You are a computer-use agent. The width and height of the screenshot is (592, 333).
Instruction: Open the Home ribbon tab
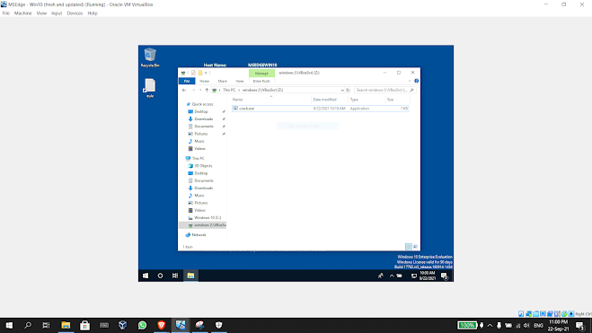(x=204, y=81)
